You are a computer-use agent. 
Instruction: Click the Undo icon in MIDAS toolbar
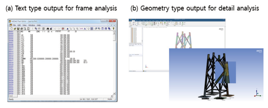[55, 29]
